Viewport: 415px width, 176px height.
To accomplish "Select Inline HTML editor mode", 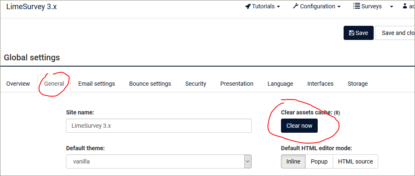I will click(293, 161).
